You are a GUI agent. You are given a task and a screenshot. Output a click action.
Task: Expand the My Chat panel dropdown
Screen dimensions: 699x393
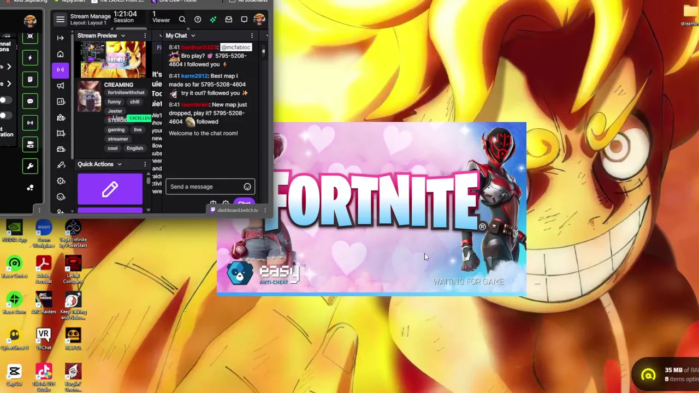(x=193, y=36)
